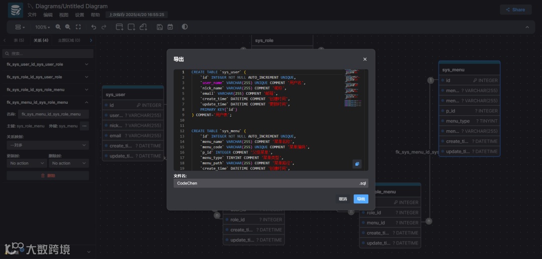Click the email row in sys_user table
The image size is (542, 259).
[x=132, y=136]
